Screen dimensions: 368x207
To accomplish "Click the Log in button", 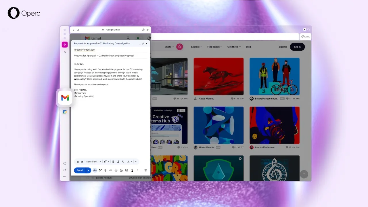I will [297, 47].
